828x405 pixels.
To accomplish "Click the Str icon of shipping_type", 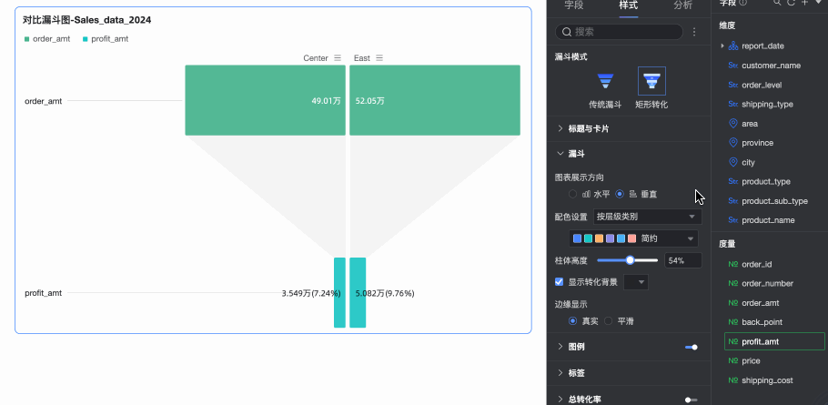I will pyautogui.click(x=733, y=104).
